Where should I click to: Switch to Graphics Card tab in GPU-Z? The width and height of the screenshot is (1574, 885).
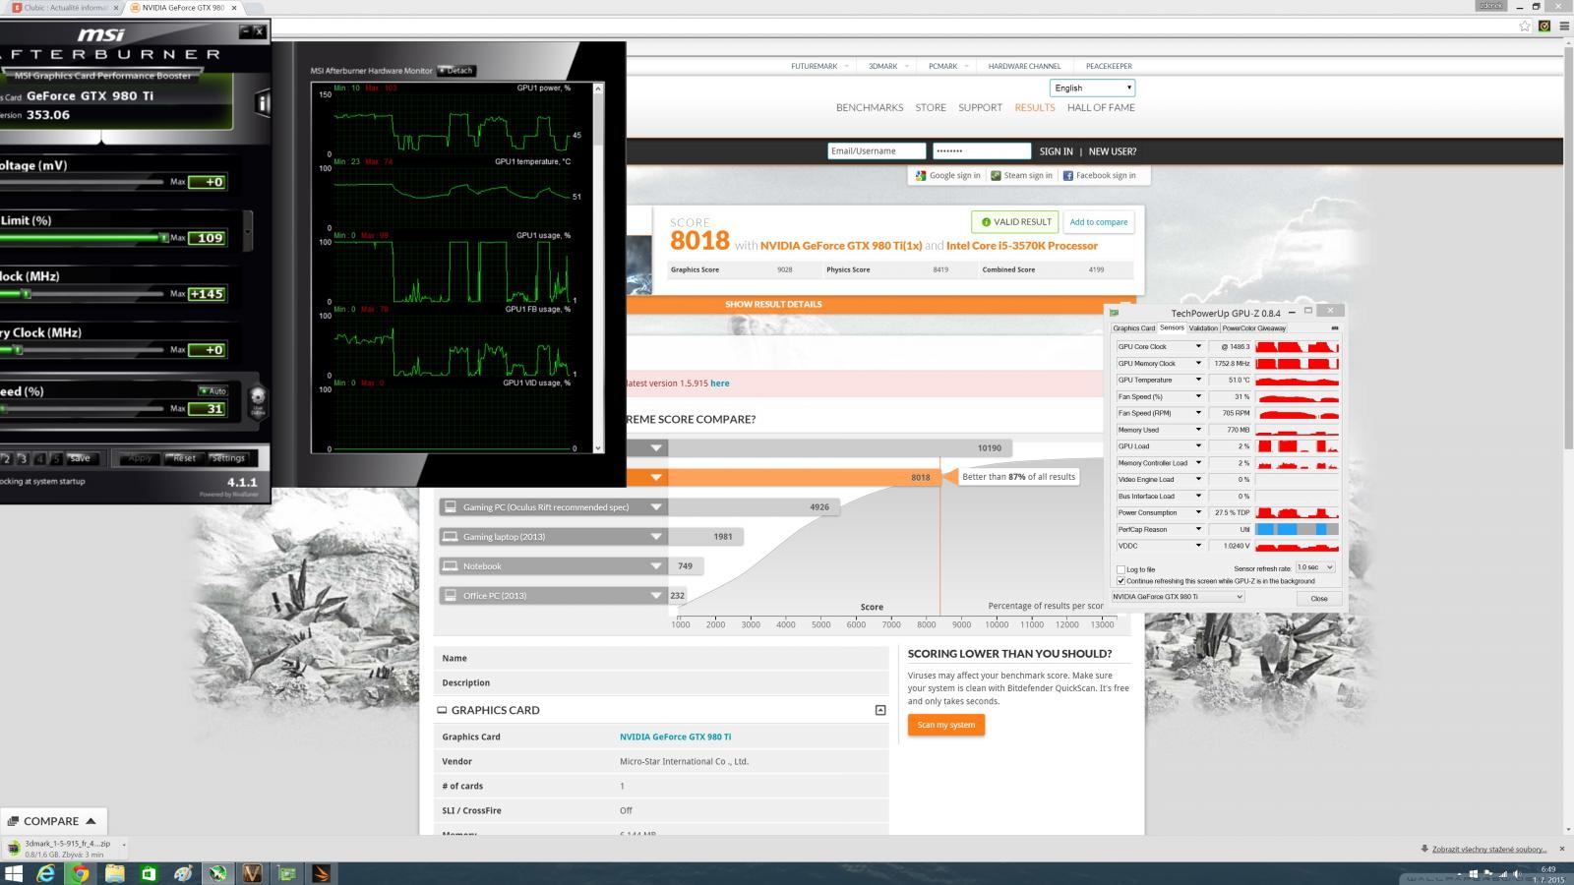(1133, 328)
